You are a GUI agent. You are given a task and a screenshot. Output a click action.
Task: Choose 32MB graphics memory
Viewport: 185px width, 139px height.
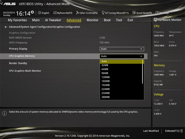pyautogui.click(x=121, y=65)
